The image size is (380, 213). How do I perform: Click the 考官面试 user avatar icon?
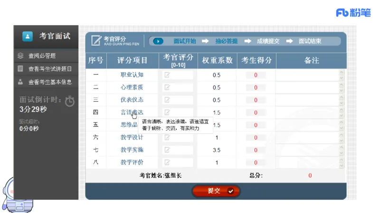pos(28,36)
